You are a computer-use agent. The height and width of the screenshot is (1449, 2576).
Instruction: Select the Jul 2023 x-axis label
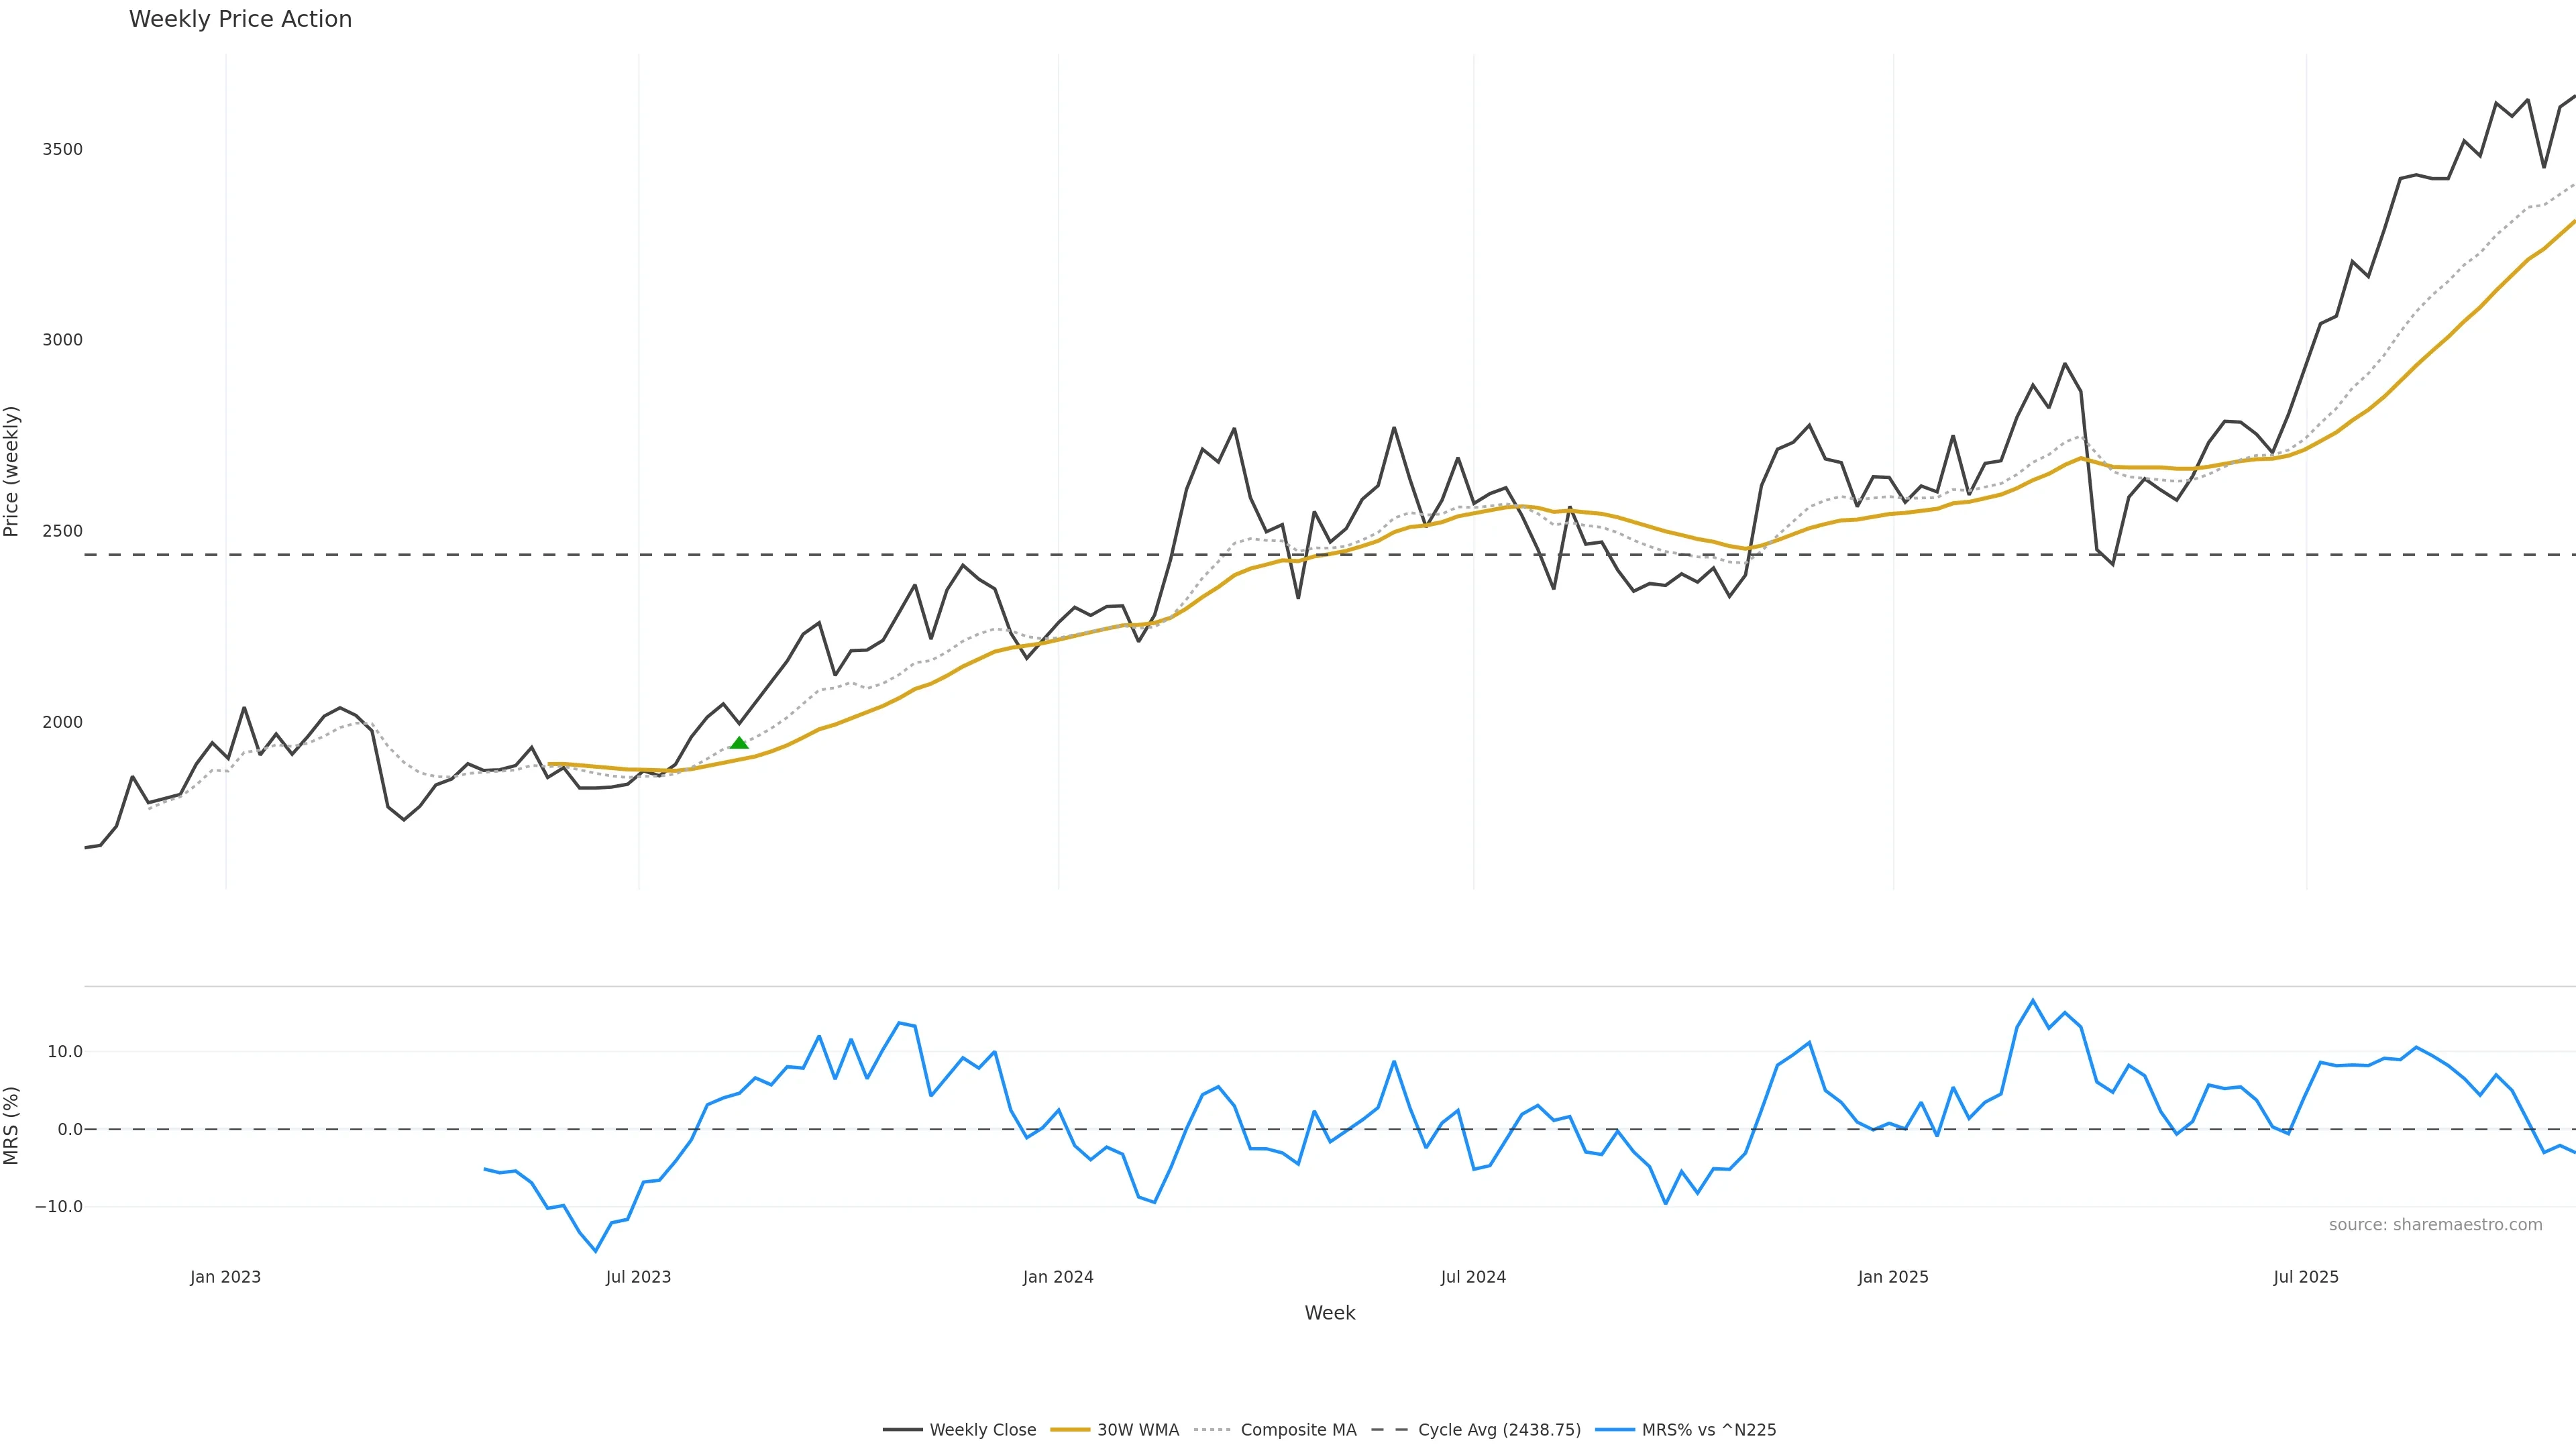click(638, 1277)
